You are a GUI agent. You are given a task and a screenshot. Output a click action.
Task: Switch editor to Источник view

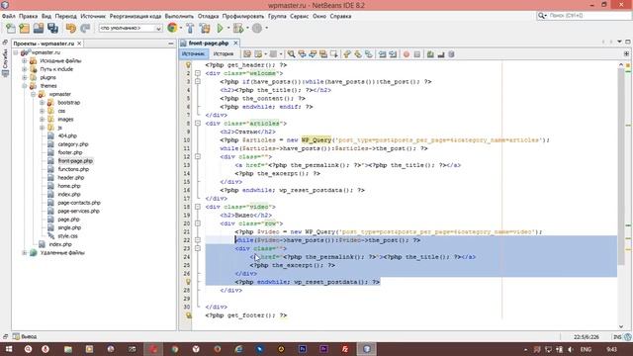click(x=194, y=53)
